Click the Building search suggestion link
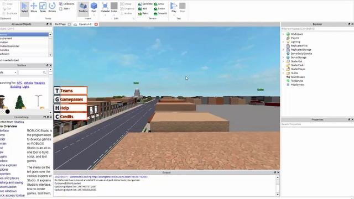Viewport: 354px width, 199px height. [15, 87]
